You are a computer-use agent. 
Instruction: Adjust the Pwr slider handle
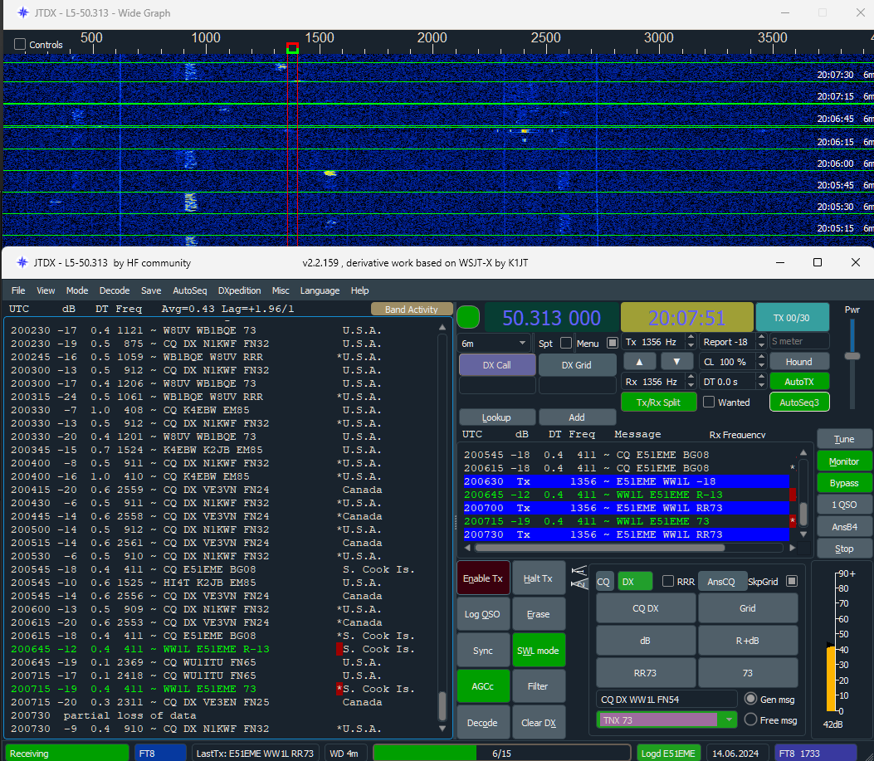coord(852,356)
